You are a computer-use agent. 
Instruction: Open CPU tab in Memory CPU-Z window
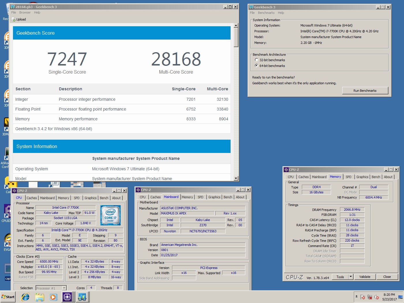(x=291, y=177)
